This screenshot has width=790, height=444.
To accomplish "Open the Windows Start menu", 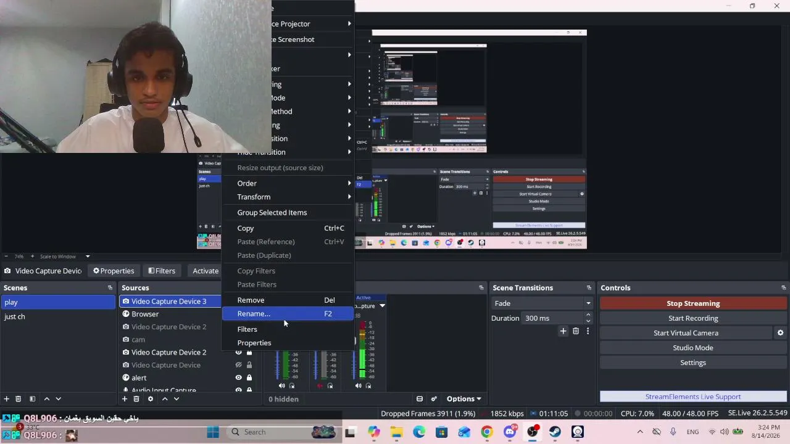I will [x=213, y=432].
